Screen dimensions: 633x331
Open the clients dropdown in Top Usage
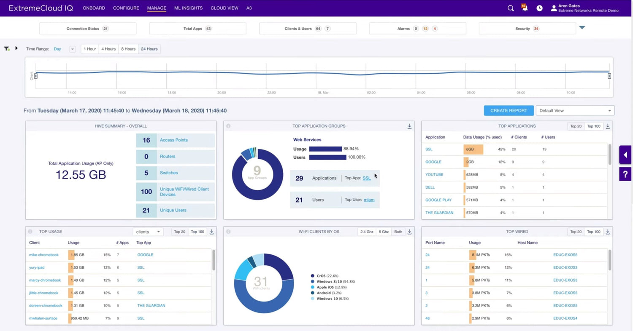coord(148,232)
